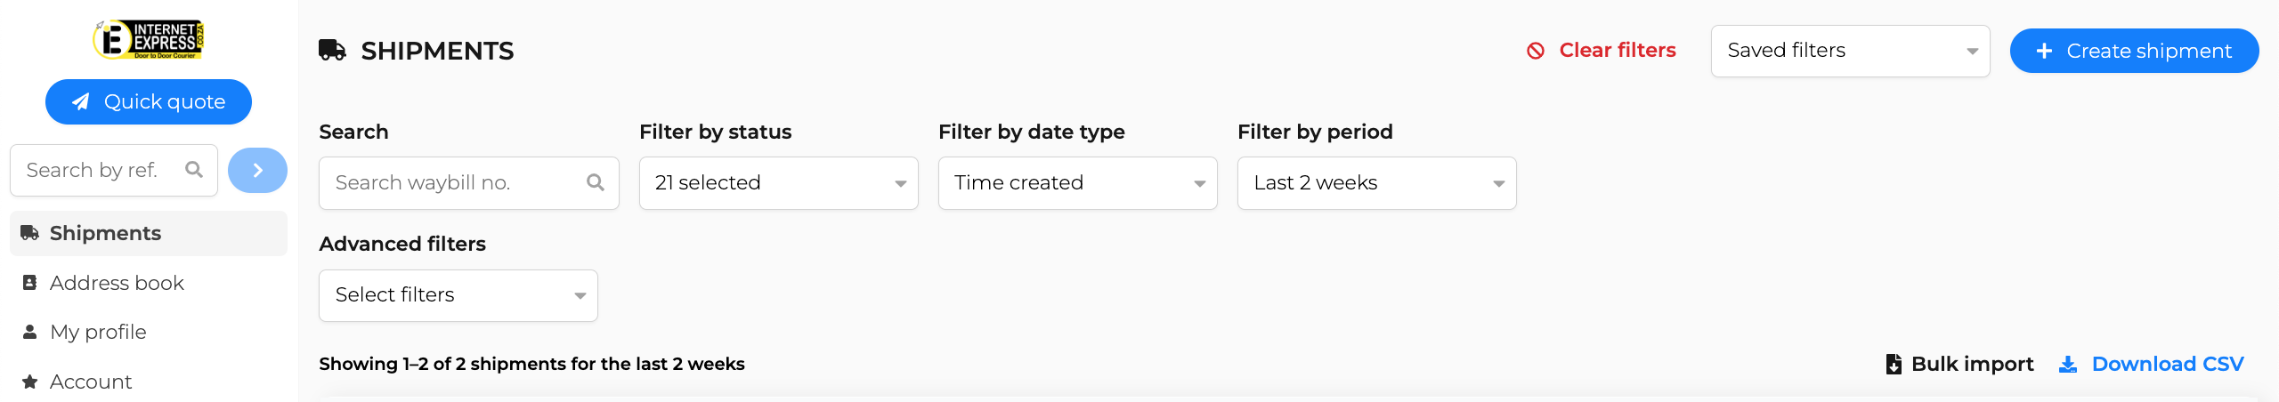Click the Create shipment button

point(2134,51)
